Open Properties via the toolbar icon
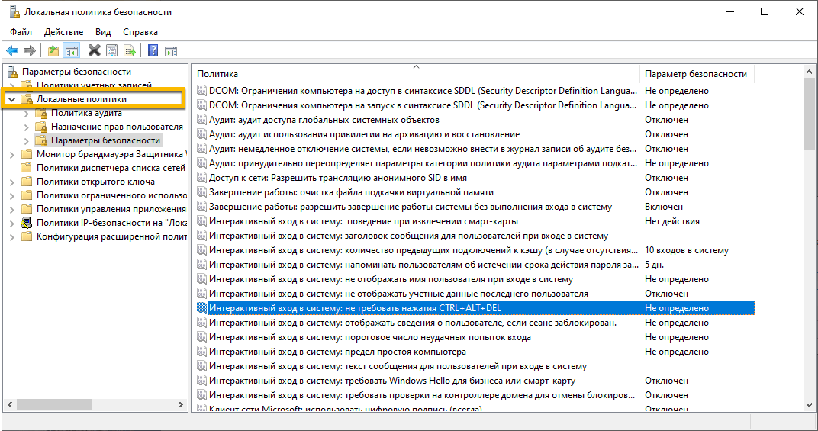Screen dimensions: 818x431 (x=112, y=51)
